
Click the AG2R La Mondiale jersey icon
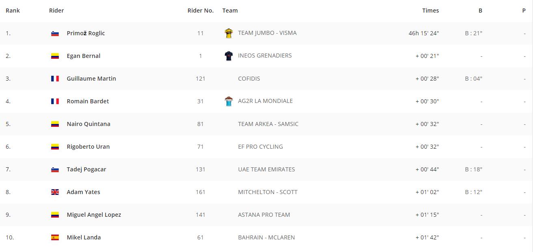[x=229, y=101]
